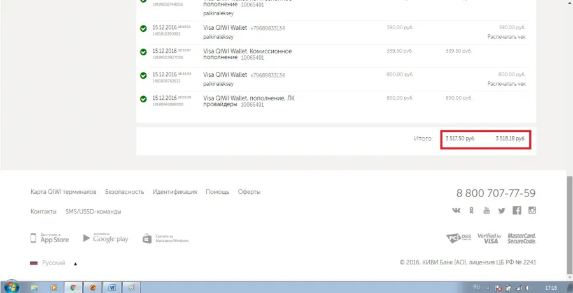
Task: Open the Оферты footer link
Action: coord(249,191)
